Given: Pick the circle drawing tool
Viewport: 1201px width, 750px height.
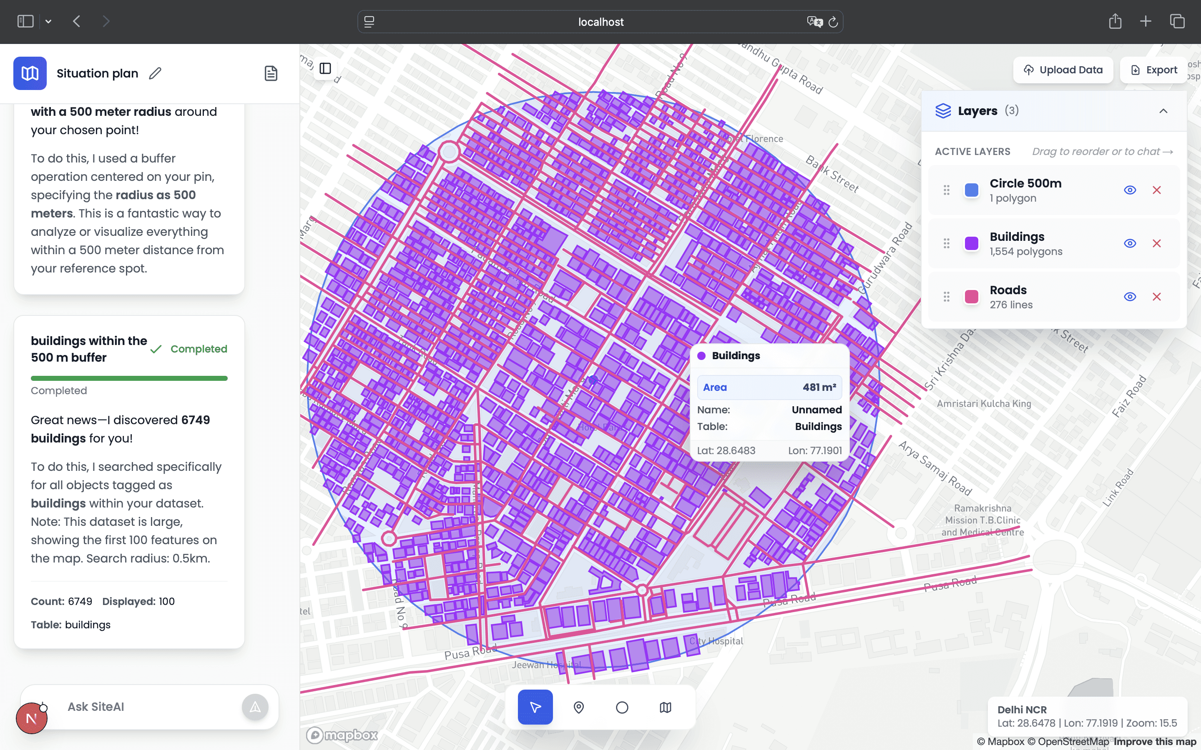Looking at the screenshot, I should pos(622,707).
